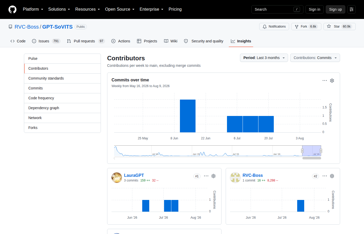
Task: Click RVC-Boss's avatar image
Action: pos(235,178)
